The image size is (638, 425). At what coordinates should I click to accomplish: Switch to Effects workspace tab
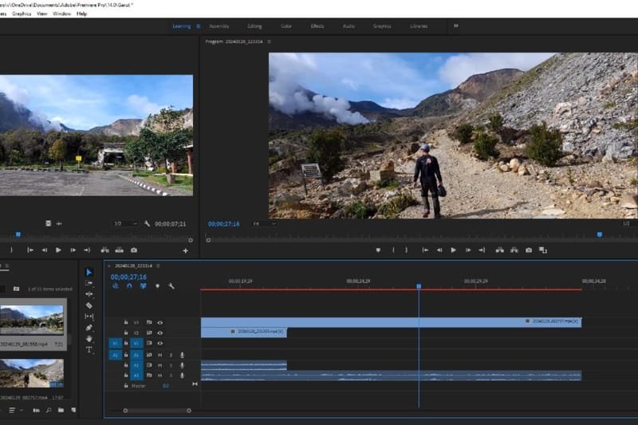317,26
